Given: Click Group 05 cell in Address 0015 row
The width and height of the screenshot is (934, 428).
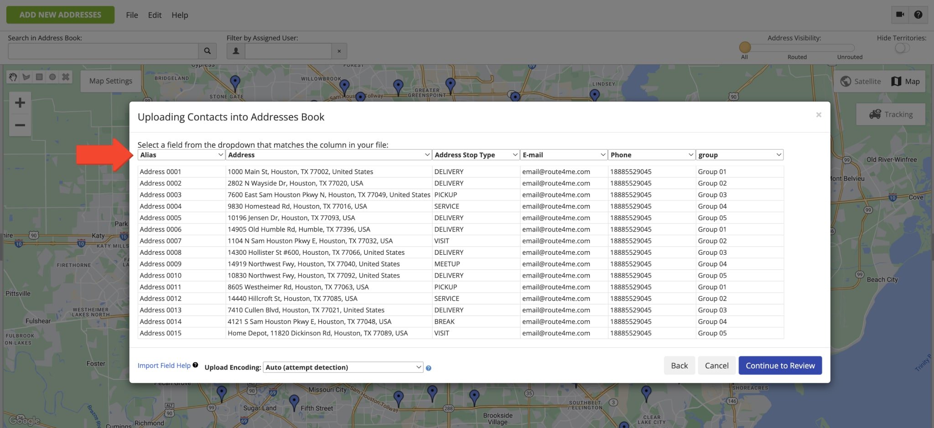Looking at the screenshot, I should click(x=740, y=333).
